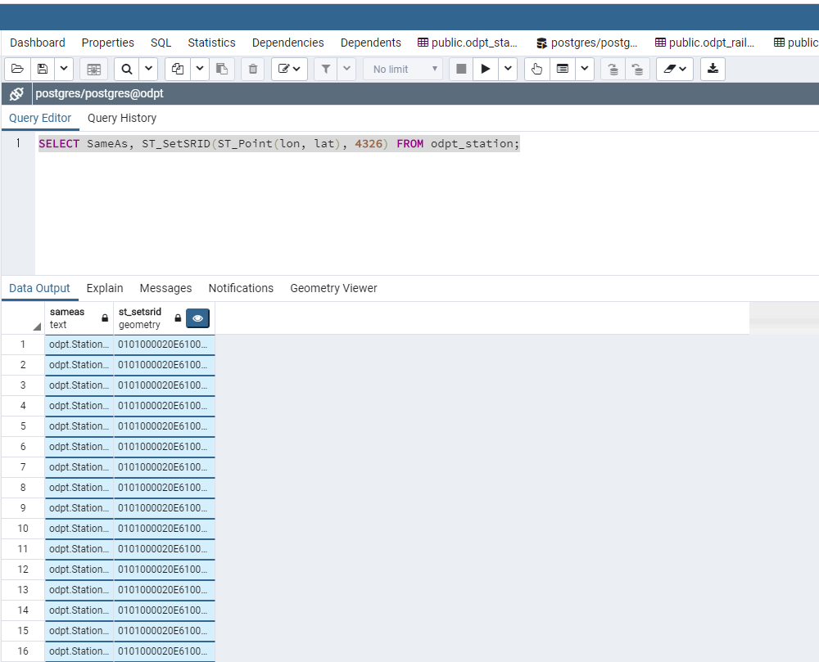The height and width of the screenshot is (662, 819).
Task: Select row number 1 header
Action: [23, 345]
